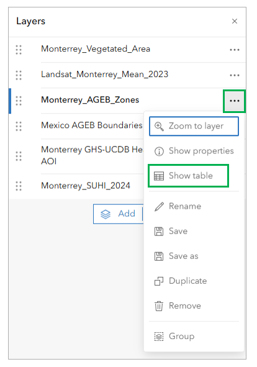Viewport: 257px width, 367px height.
Task: Select the Monterrey GHS-UCDB AOI layer
Action: click(x=92, y=155)
